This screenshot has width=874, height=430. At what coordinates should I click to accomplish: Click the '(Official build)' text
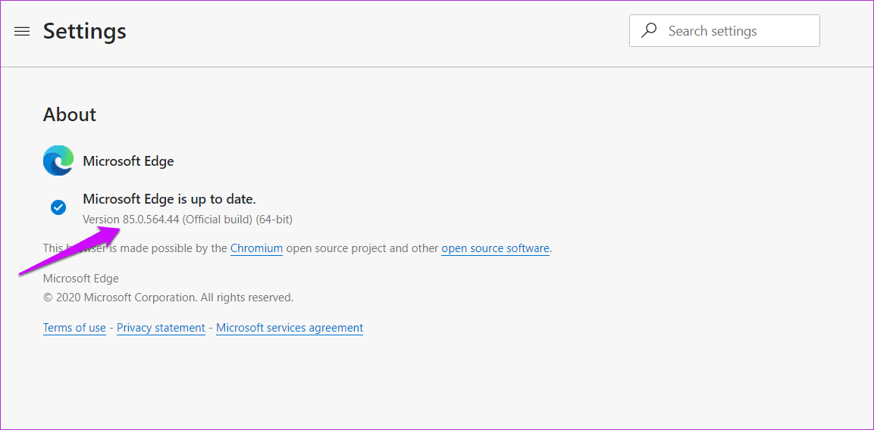tap(218, 220)
